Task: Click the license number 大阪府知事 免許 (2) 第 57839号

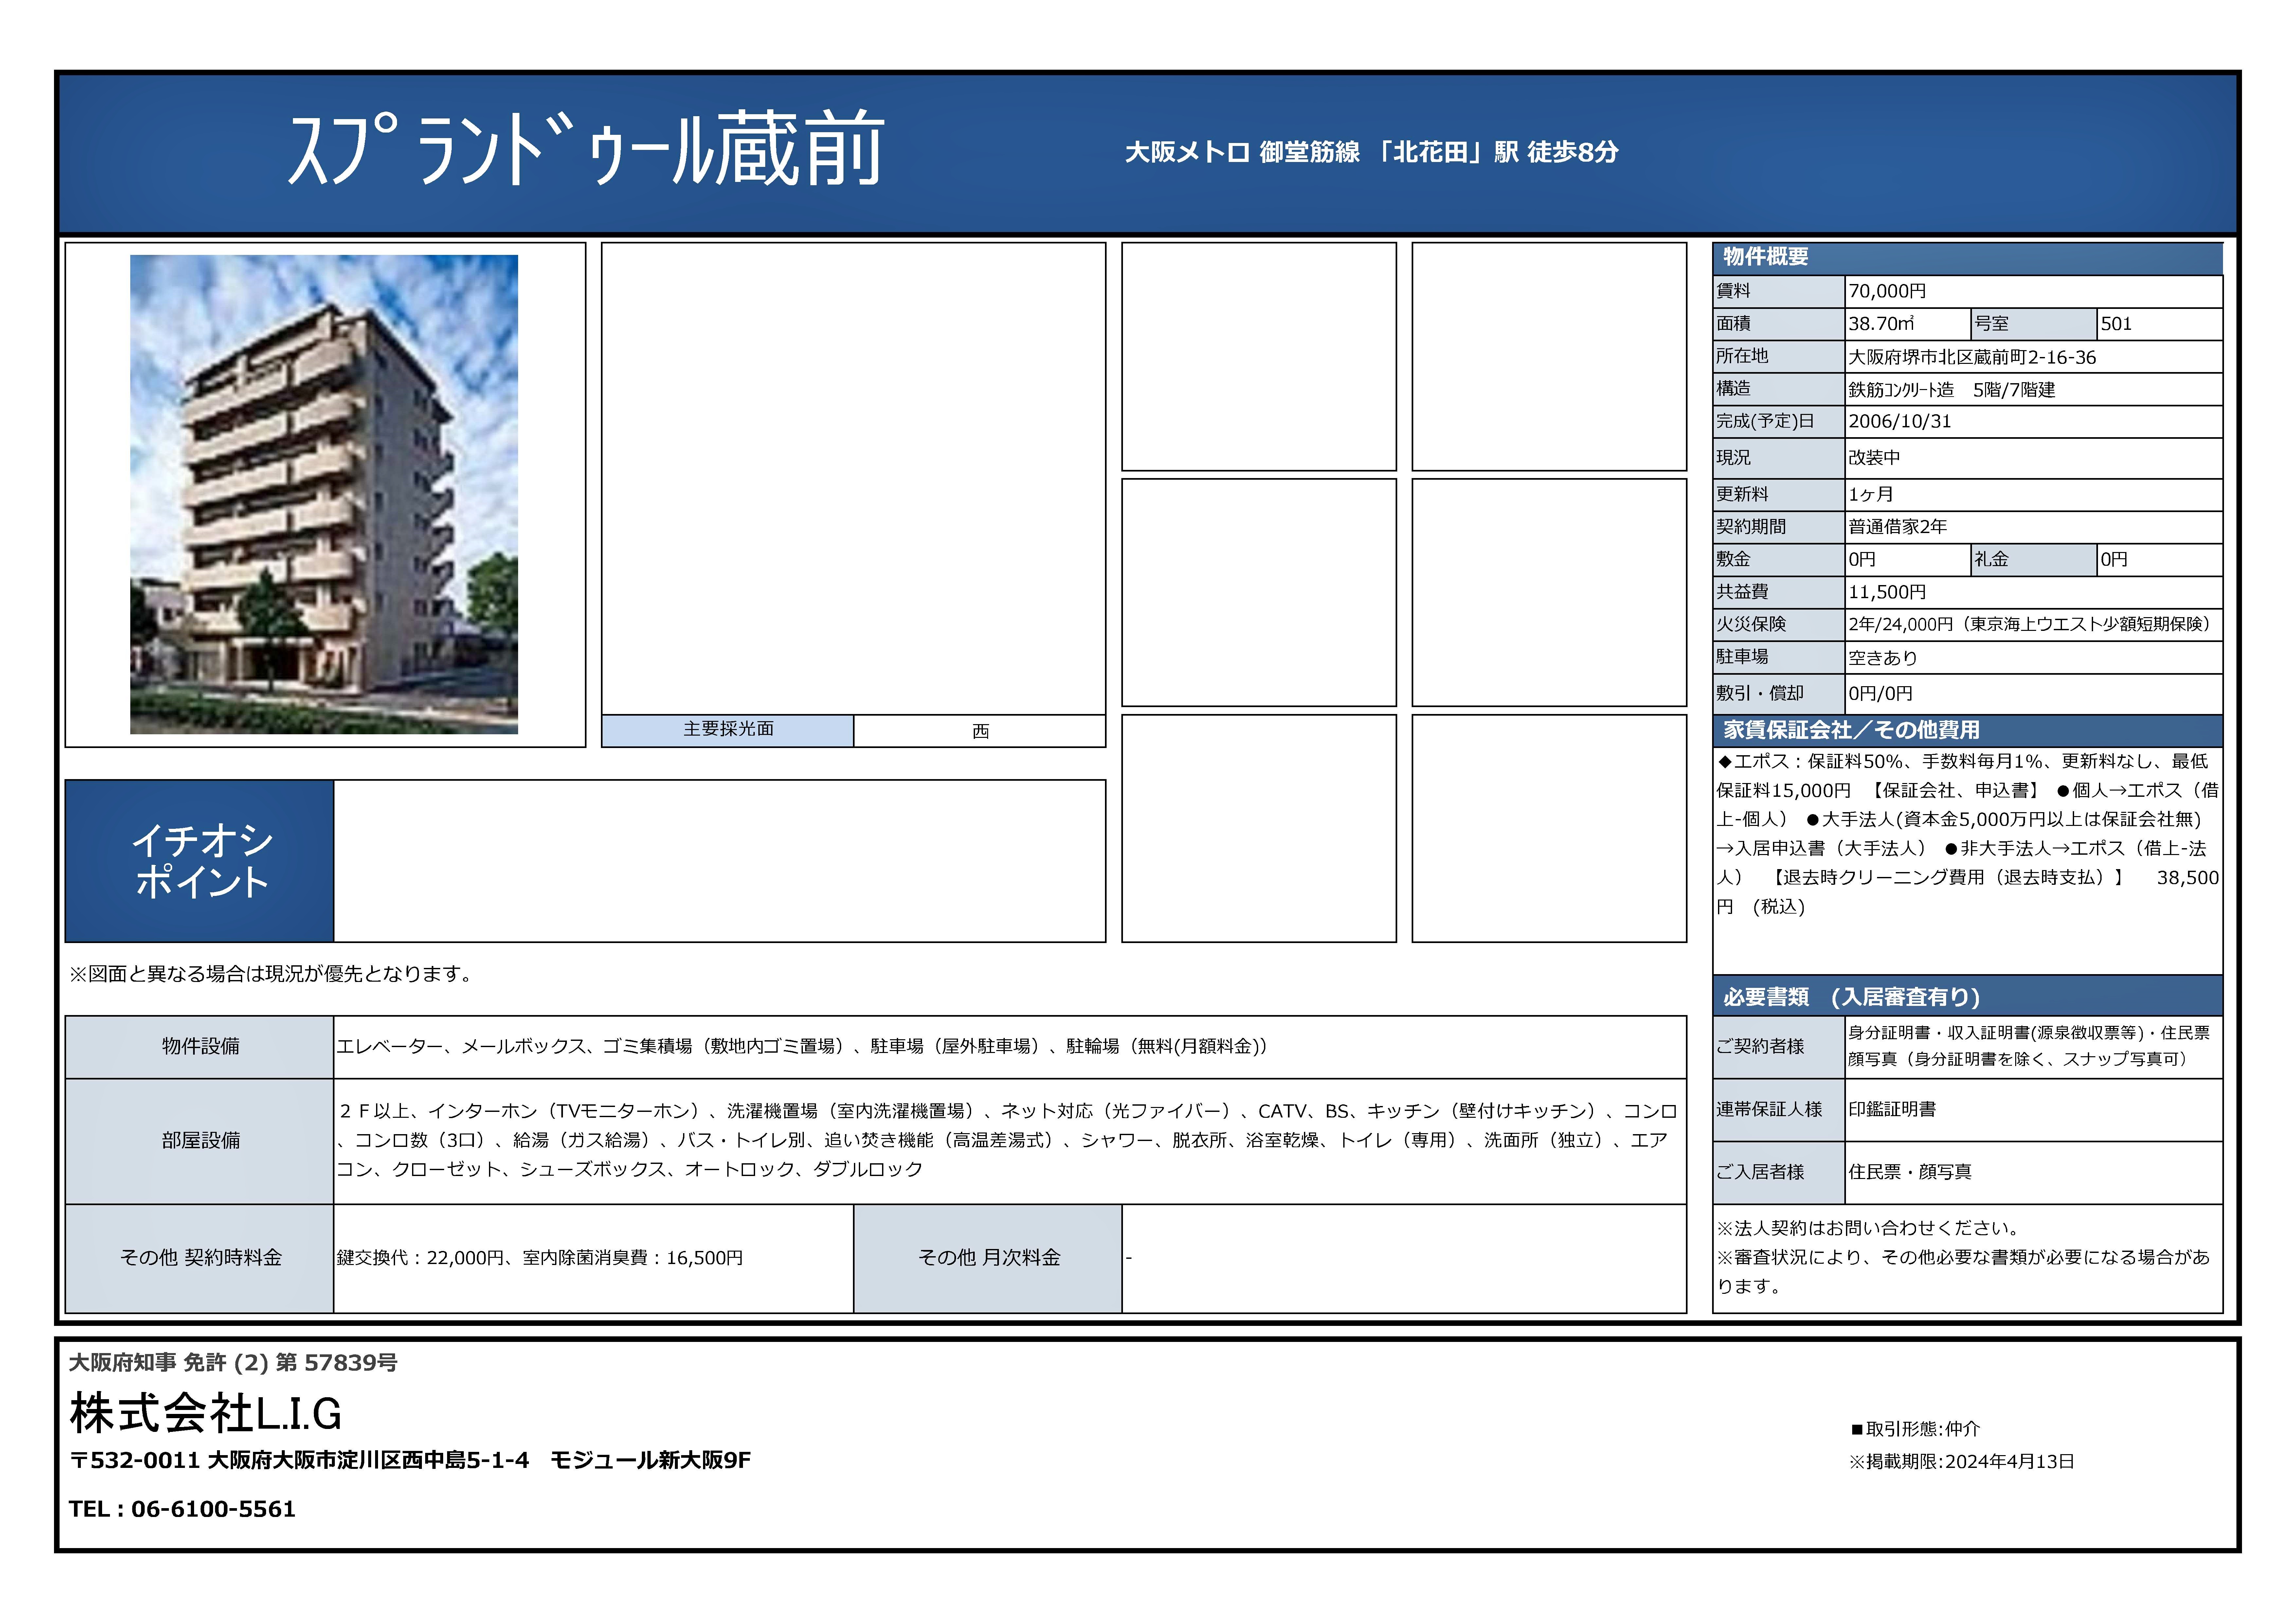Action: 233,1363
